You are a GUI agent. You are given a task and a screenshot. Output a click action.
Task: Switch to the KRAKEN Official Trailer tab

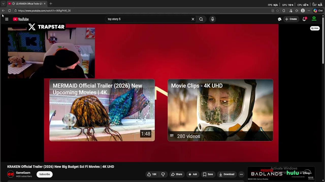point(27,4)
